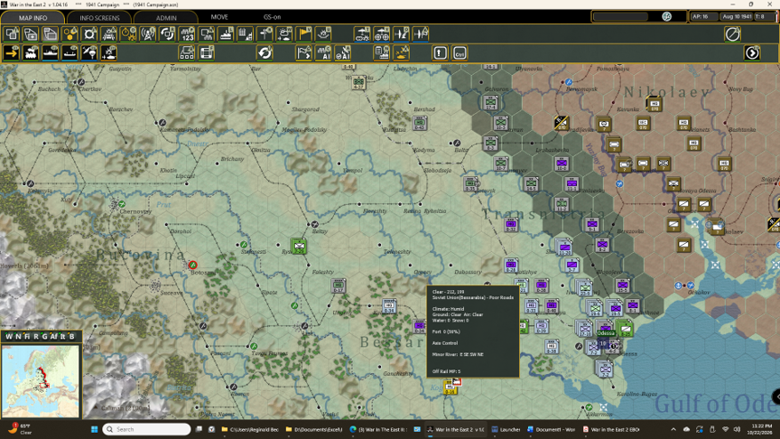Click the flag with arrow toolbar icon
This screenshot has height=439, width=780.
[x=303, y=52]
